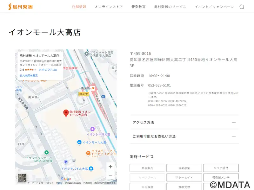Viewport: 254px width, 190px height.
Task: Zoom in on the map with plus
Action: click(110, 167)
